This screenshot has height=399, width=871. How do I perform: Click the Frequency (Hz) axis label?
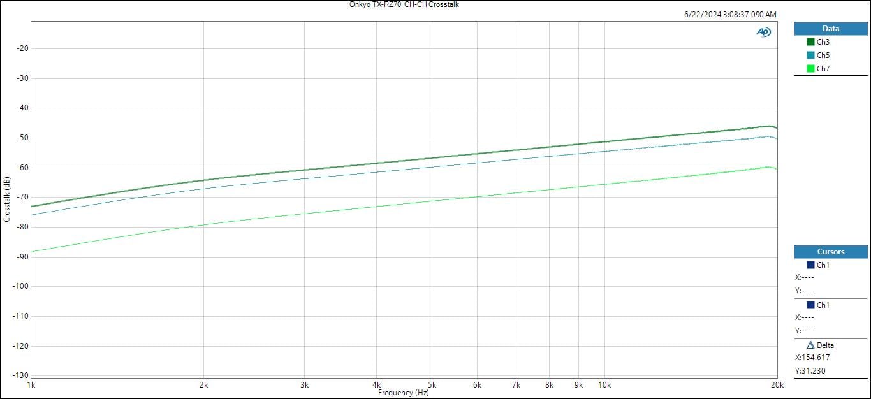(404, 393)
